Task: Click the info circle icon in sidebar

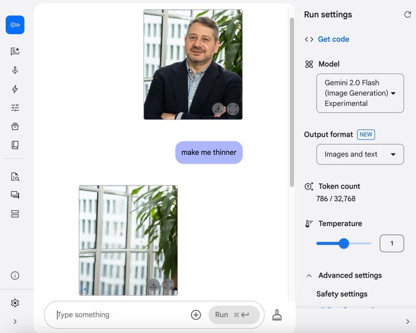Action: 15,275
